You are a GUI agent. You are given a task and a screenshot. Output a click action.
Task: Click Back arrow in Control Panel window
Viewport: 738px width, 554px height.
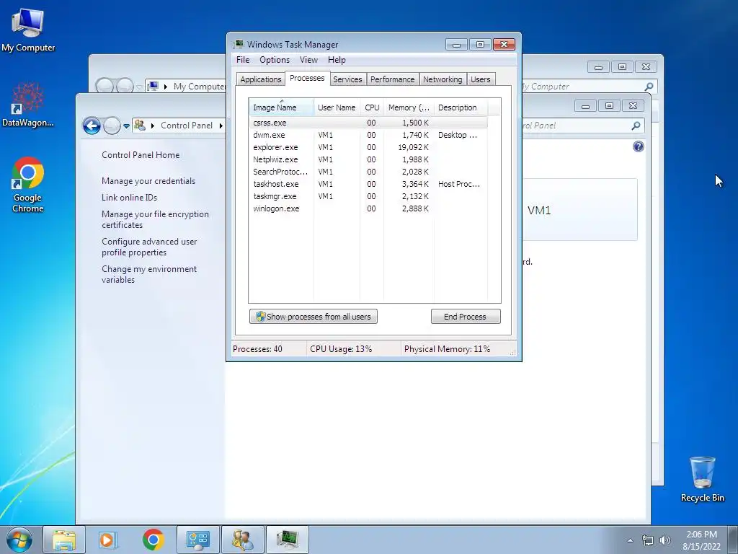coord(92,126)
